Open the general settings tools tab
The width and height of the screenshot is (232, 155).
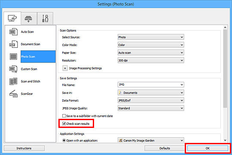[x=45, y=19]
